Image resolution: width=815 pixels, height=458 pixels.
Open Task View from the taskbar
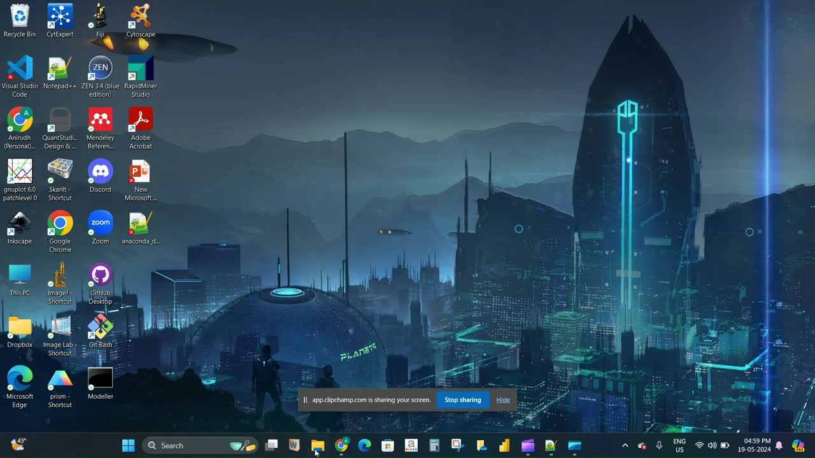pyautogui.click(x=271, y=445)
